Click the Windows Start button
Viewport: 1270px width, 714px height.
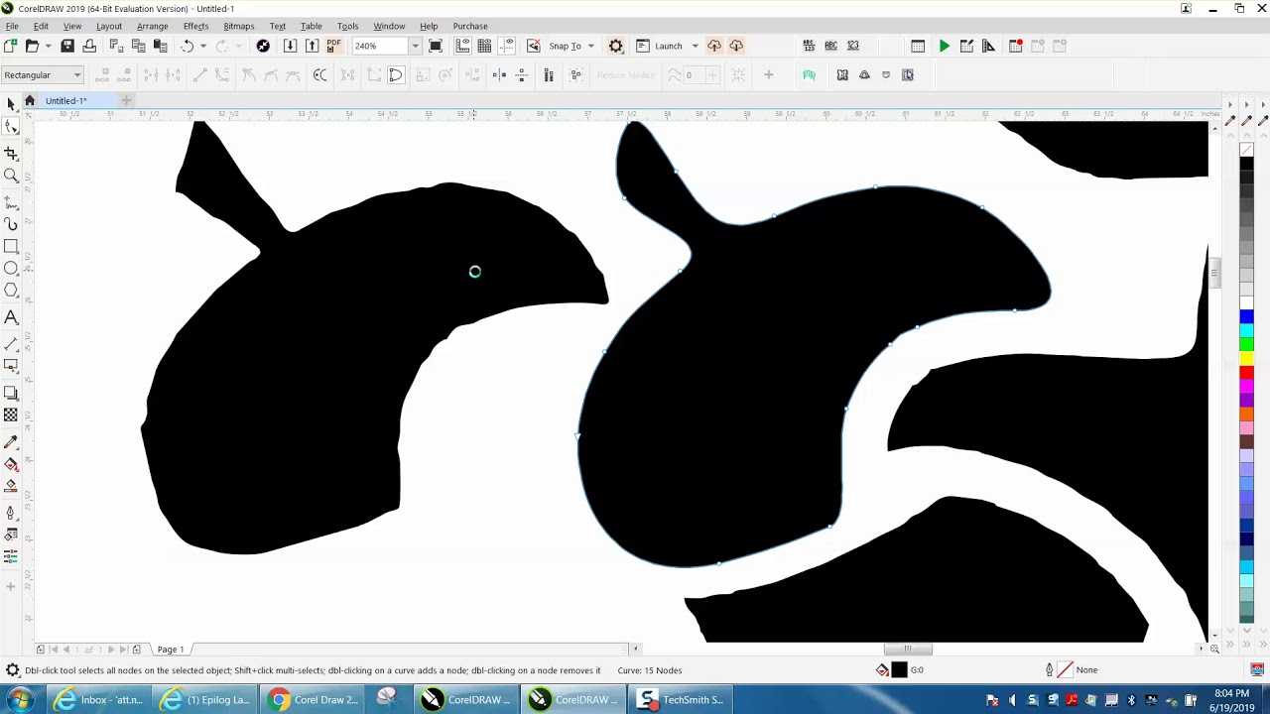pyautogui.click(x=19, y=699)
